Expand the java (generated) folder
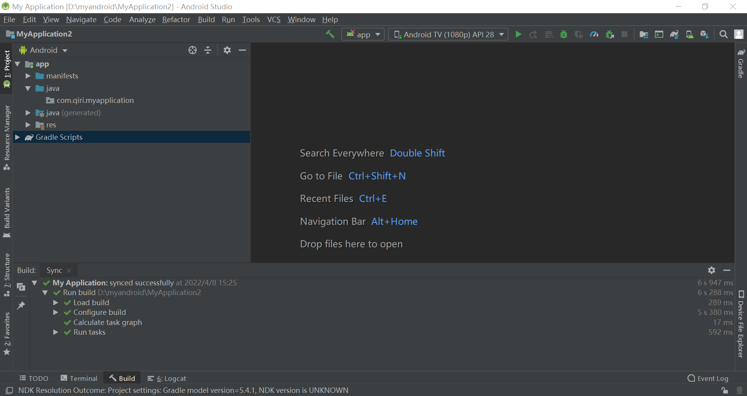The image size is (747, 396). 28,113
